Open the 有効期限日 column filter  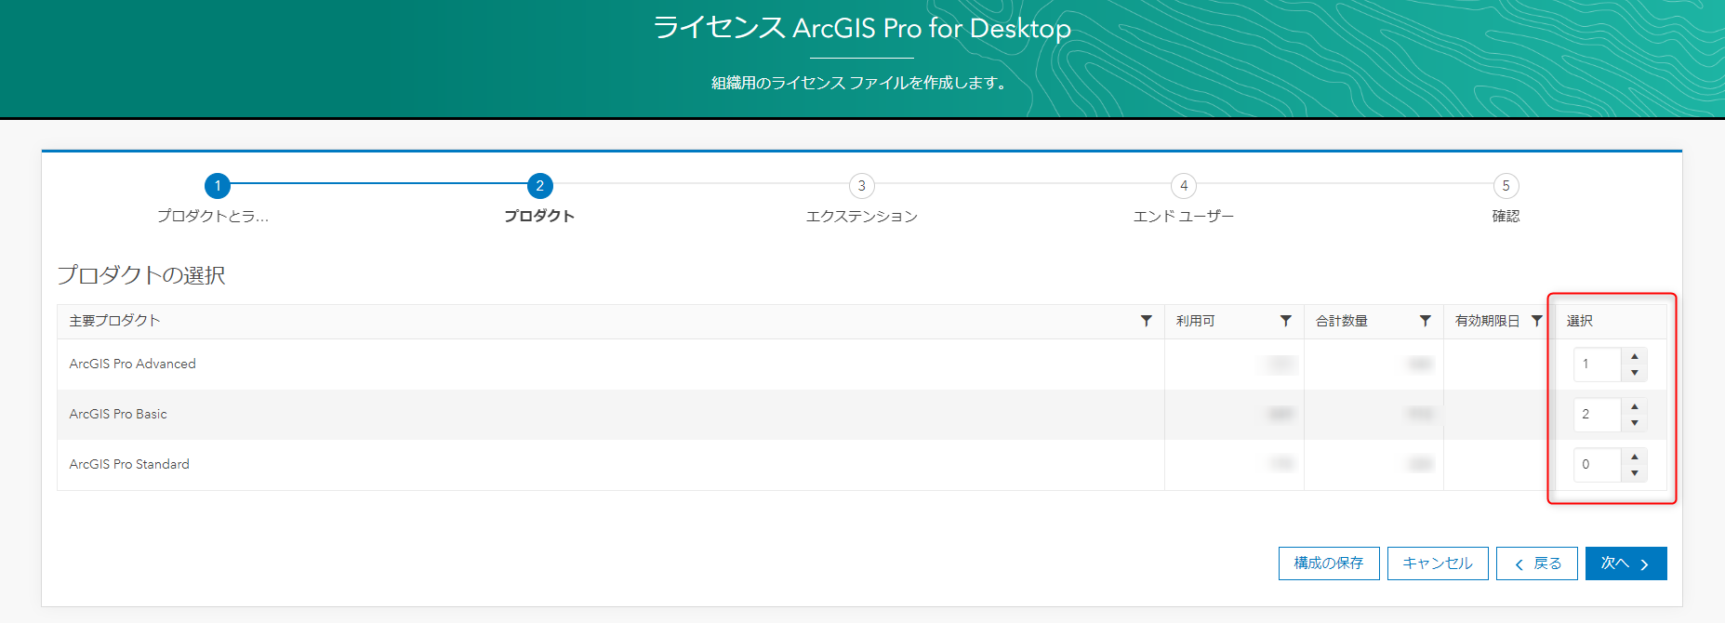[1537, 321]
